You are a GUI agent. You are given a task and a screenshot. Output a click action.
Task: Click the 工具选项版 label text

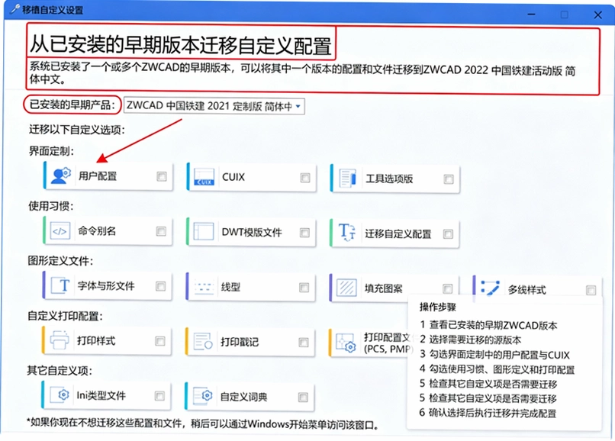pos(389,179)
